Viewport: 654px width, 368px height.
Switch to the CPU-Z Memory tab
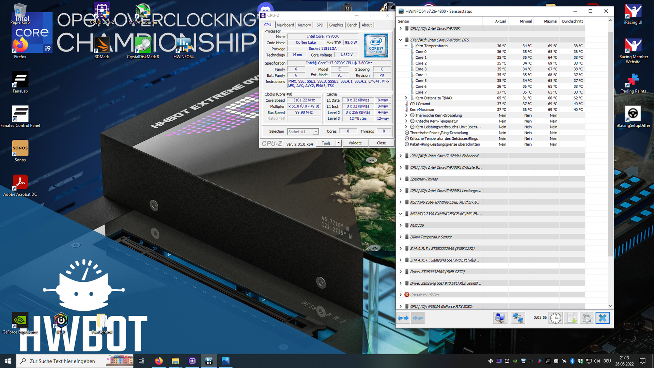click(304, 25)
